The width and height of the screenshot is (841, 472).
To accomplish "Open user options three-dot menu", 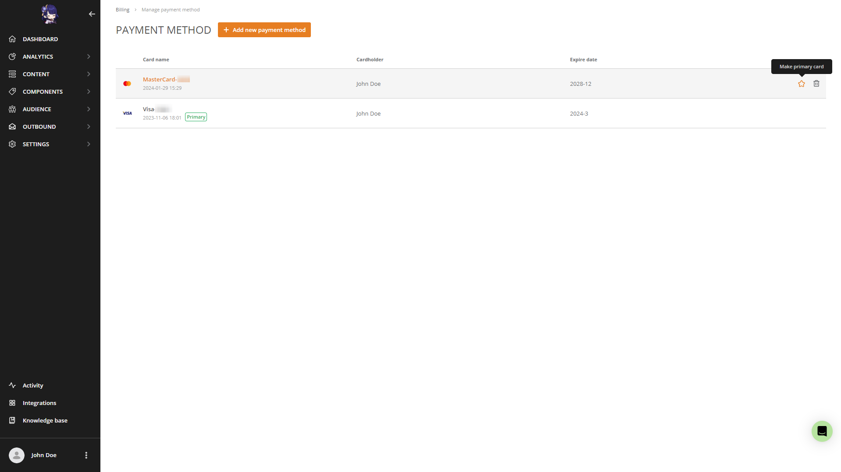I will point(86,455).
